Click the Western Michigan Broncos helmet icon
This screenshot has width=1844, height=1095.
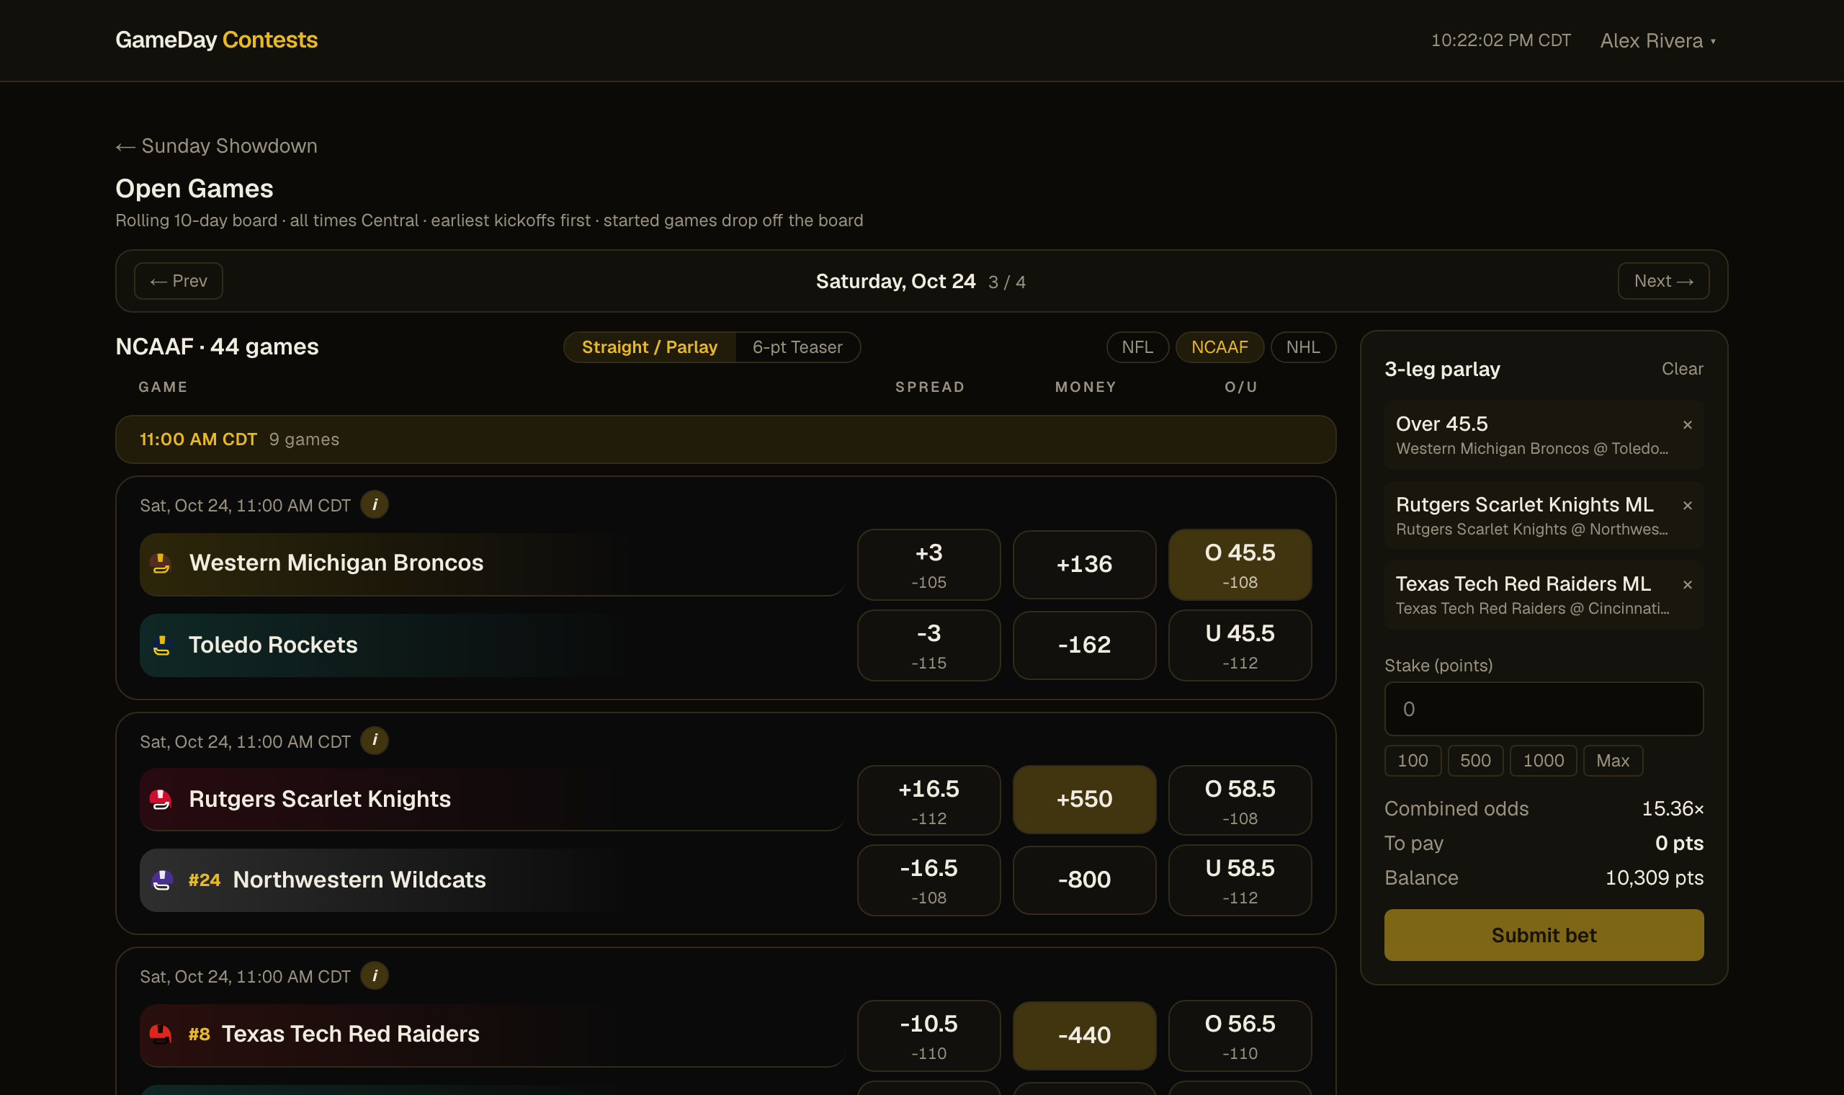click(x=161, y=563)
